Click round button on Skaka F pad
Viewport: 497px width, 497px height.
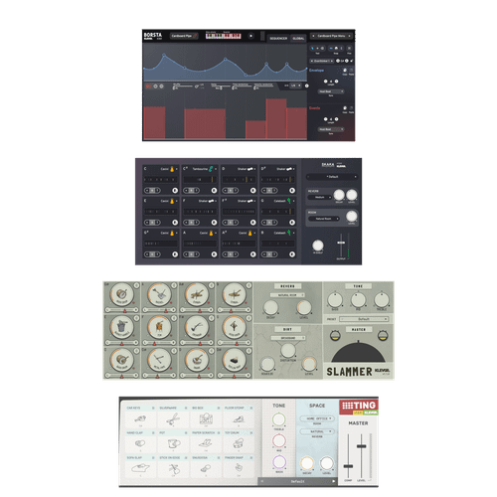pos(214,223)
